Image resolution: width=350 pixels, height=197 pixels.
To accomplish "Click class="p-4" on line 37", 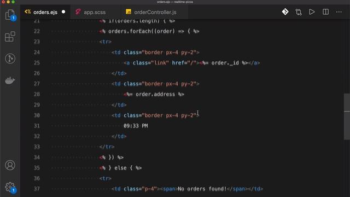I will 140,189.
